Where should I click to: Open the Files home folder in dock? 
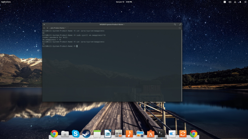[65, 134]
